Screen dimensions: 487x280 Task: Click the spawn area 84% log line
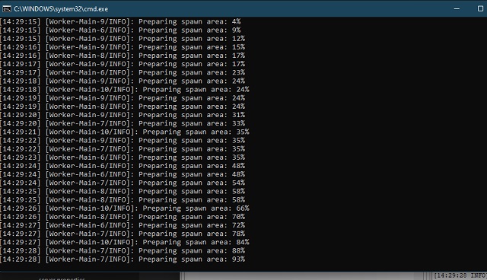coord(125,243)
